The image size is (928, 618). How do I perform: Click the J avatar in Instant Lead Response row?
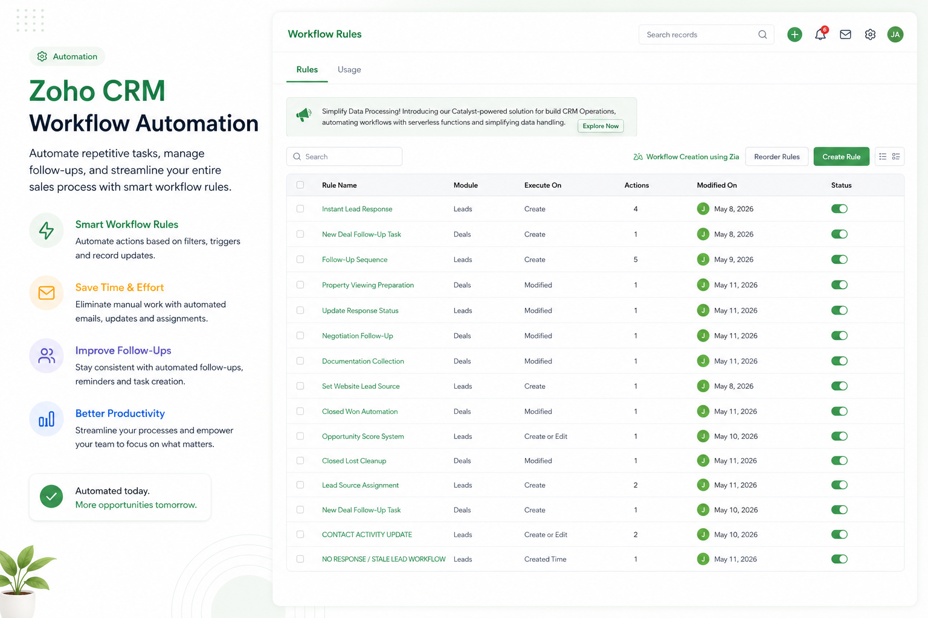click(x=703, y=209)
